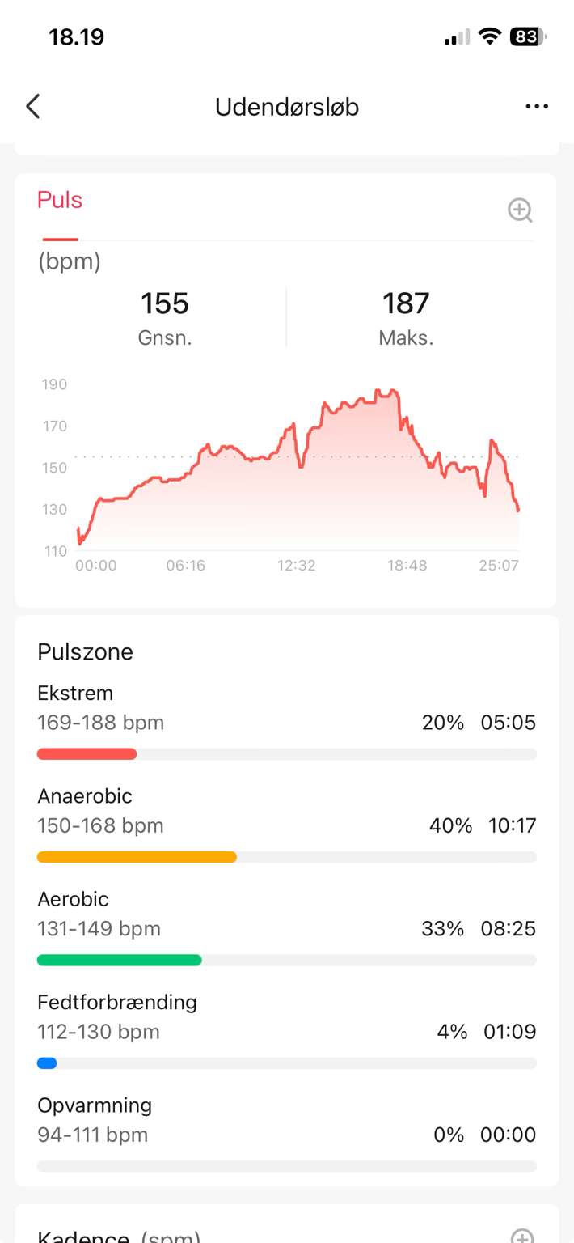Image resolution: width=574 pixels, height=1243 pixels.
Task: Tap the Wi-Fi status icon
Action: tap(489, 36)
